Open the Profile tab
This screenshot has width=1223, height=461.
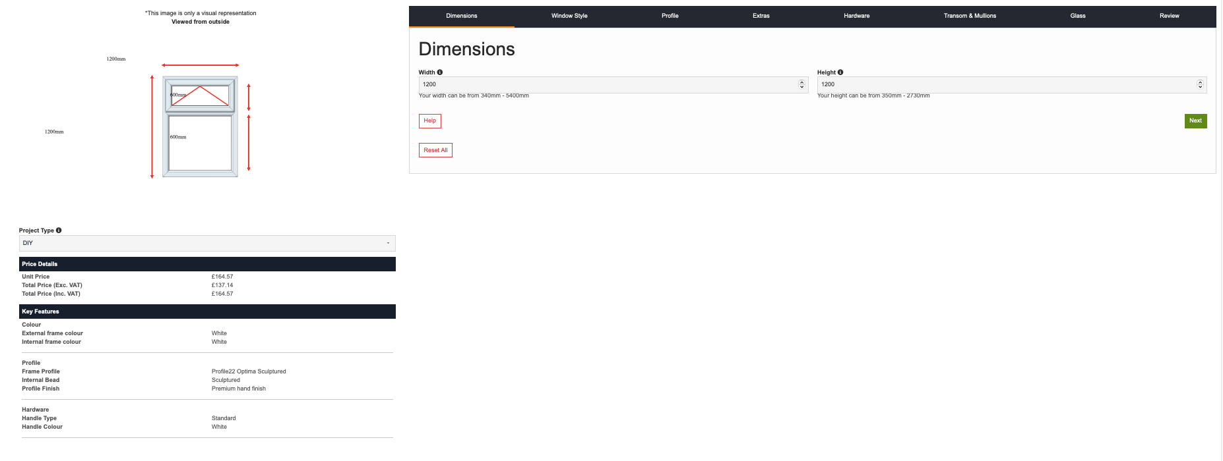pos(670,16)
